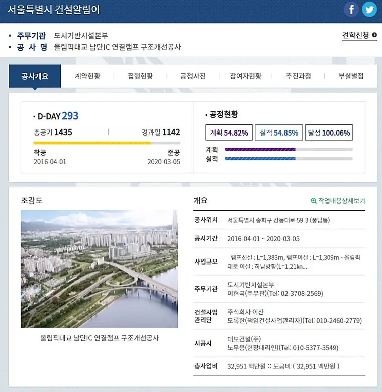Switch to the 계약현황 tab
The height and width of the screenshot is (392, 382).
[87, 76]
